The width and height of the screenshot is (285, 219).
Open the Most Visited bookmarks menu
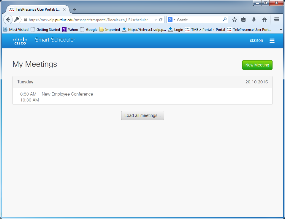coord(16,29)
